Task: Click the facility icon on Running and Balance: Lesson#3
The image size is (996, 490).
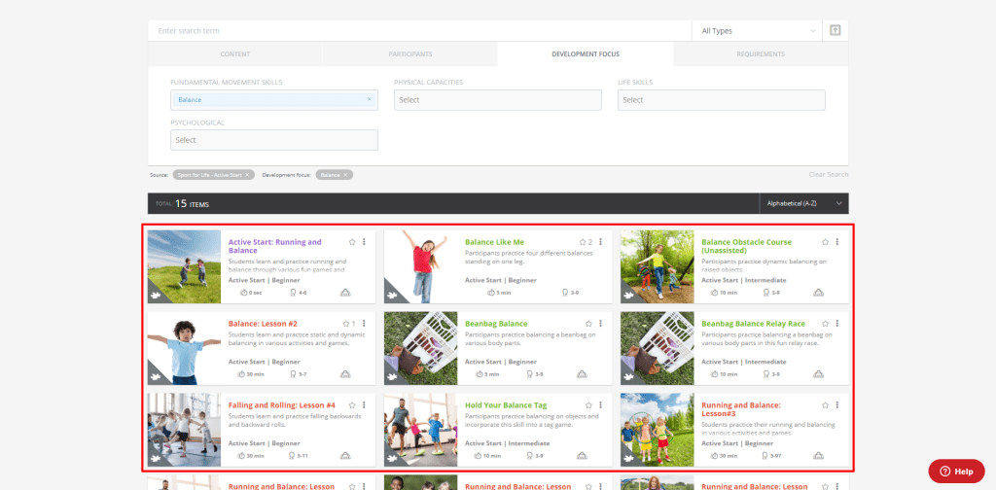Action: (819, 456)
